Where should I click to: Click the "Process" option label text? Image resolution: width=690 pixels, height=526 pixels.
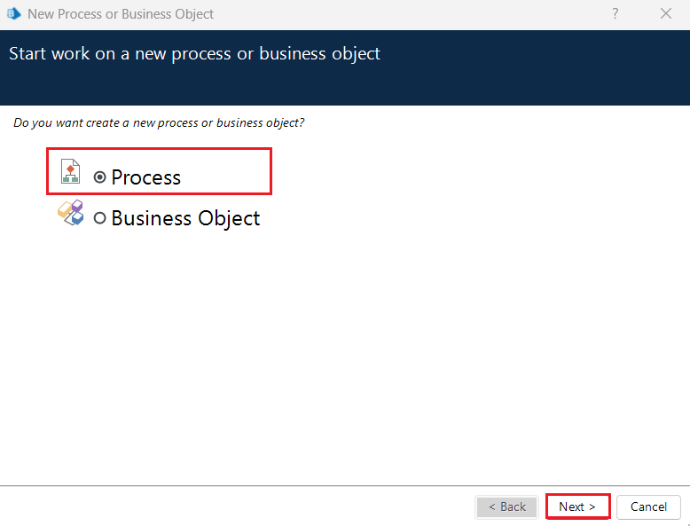point(146,177)
